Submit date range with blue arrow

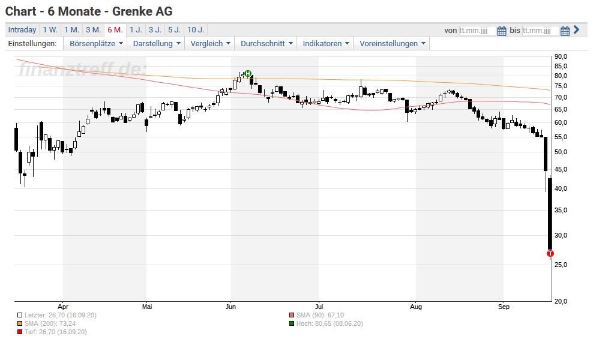pyautogui.click(x=576, y=29)
